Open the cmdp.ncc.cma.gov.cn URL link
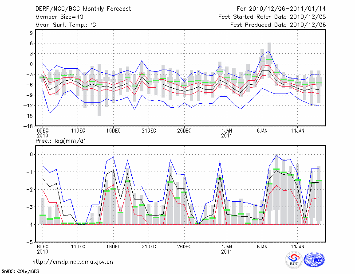The width and height of the screenshot is (355, 274). (x=73, y=262)
